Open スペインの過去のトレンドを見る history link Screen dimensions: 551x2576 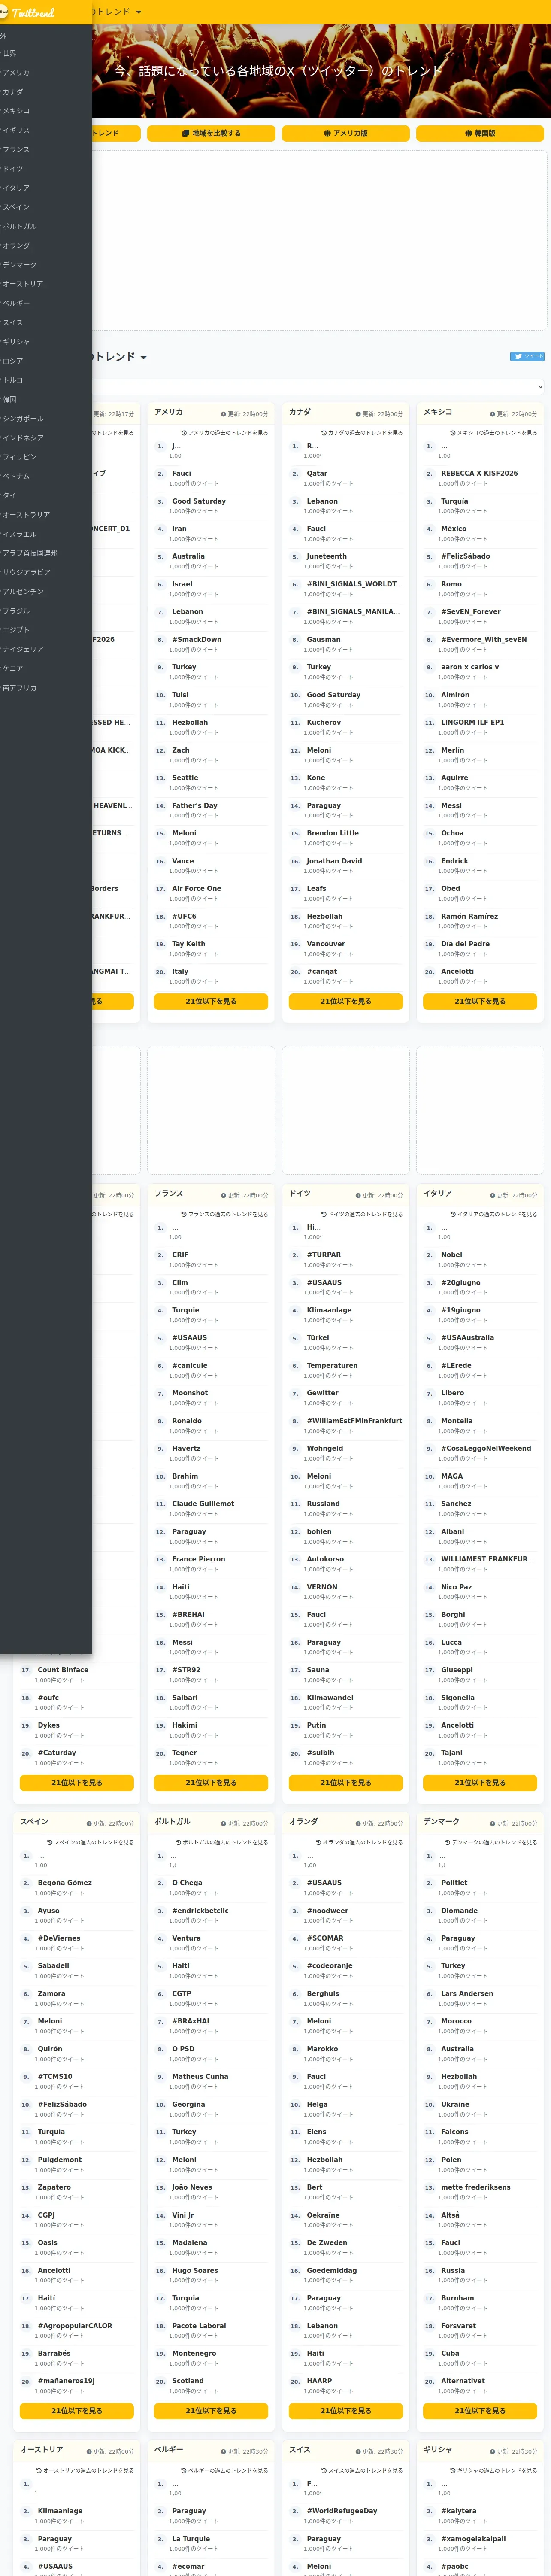click(x=90, y=1842)
